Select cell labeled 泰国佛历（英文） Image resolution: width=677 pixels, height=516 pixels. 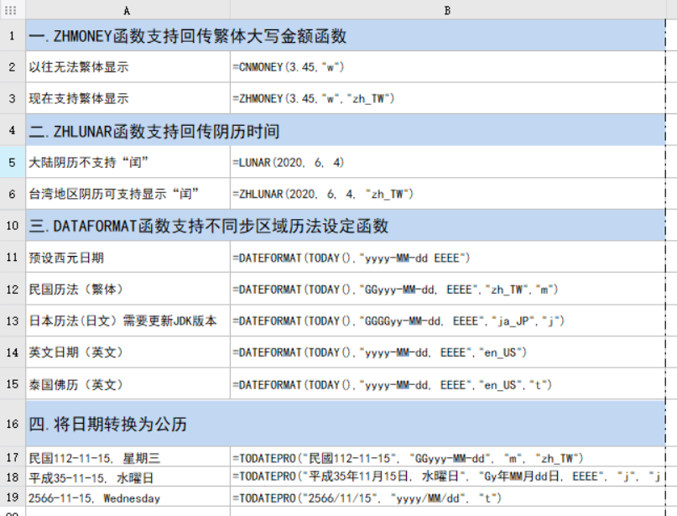point(101,384)
